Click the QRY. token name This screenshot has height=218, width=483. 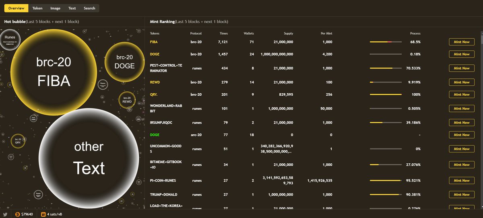pos(154,95)
